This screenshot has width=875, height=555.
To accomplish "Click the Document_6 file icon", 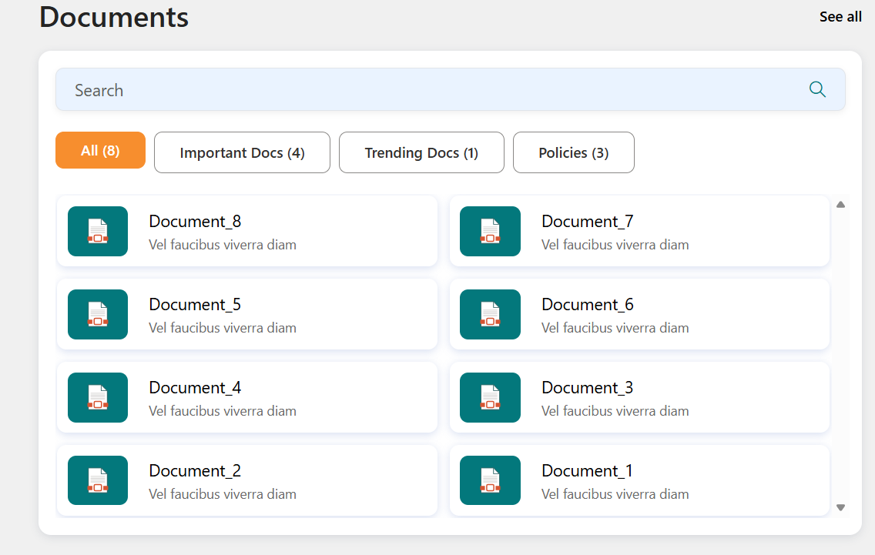I will (490, 314).
